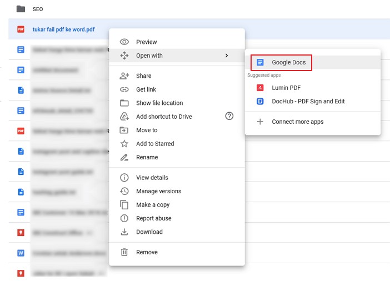Open the file with Lumin PDF

click(x=313, y=88)
